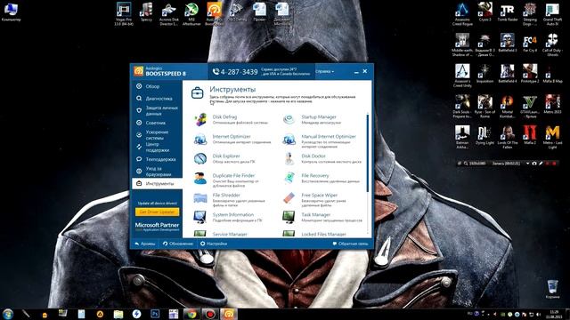The height and width of the screenshot is (320, 570).
Task: Select Корзина recycle bin icon
Action: coord(552,289)
